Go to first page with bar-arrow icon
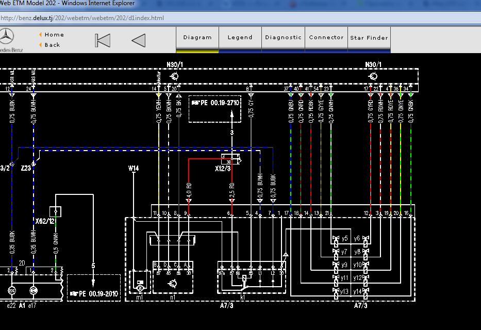 click(103, 40)
